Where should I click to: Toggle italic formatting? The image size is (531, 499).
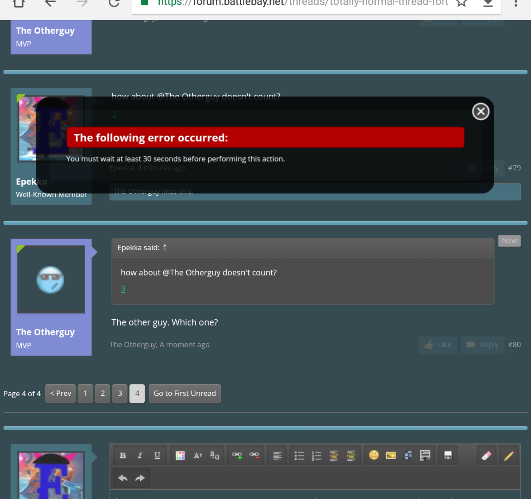[x=140, y=455]
